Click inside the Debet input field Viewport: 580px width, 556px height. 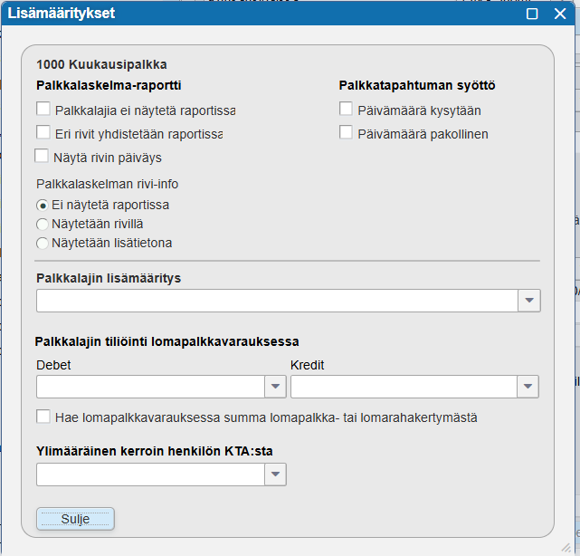click(x=149, y=387)
